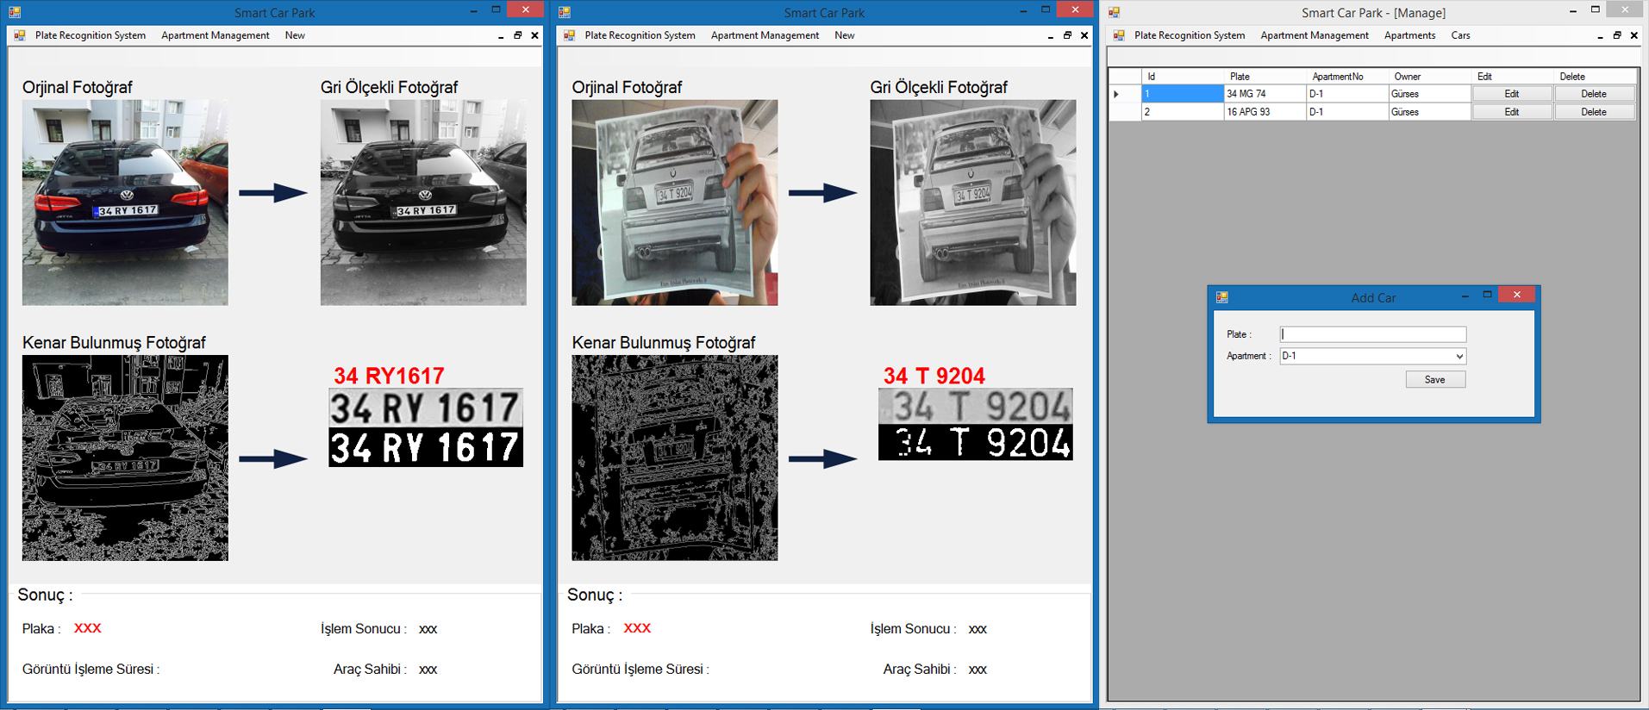Open Apartment Management menu in middle window
The width and height of the screenshot is (1649, 710).
click(x=765, y=35)
